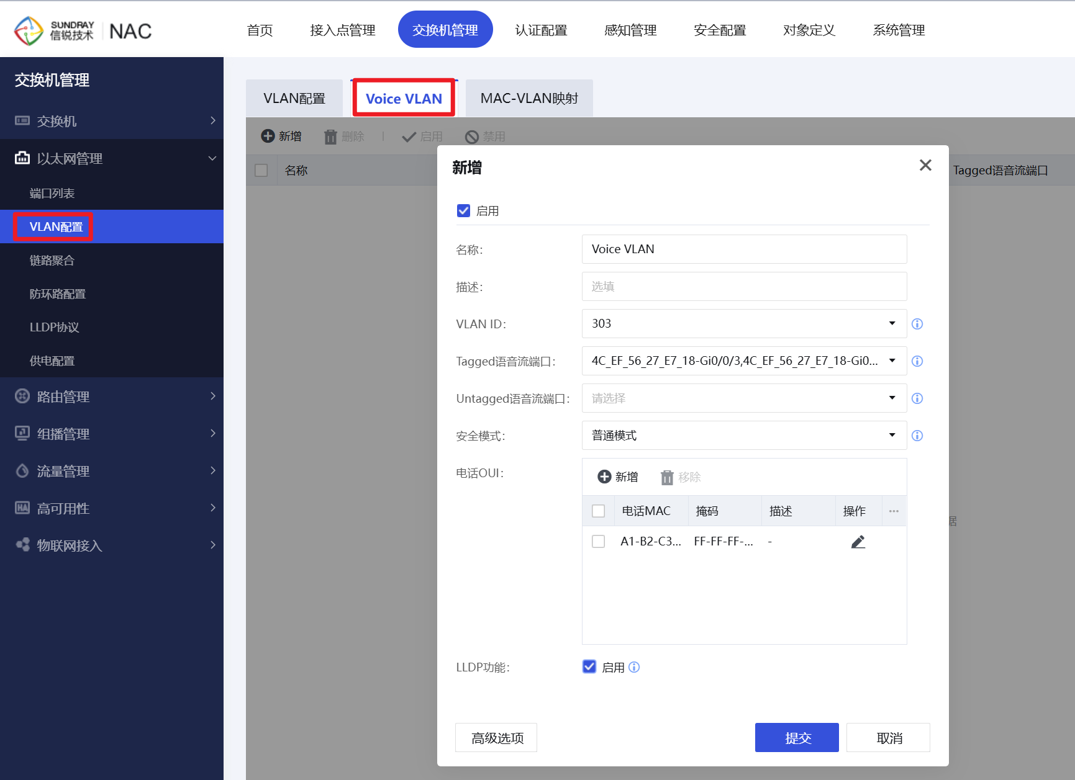Click the traffic management icon
Image resolution: width=1075 pixels, height=780 pixels.
coord(22,470)
